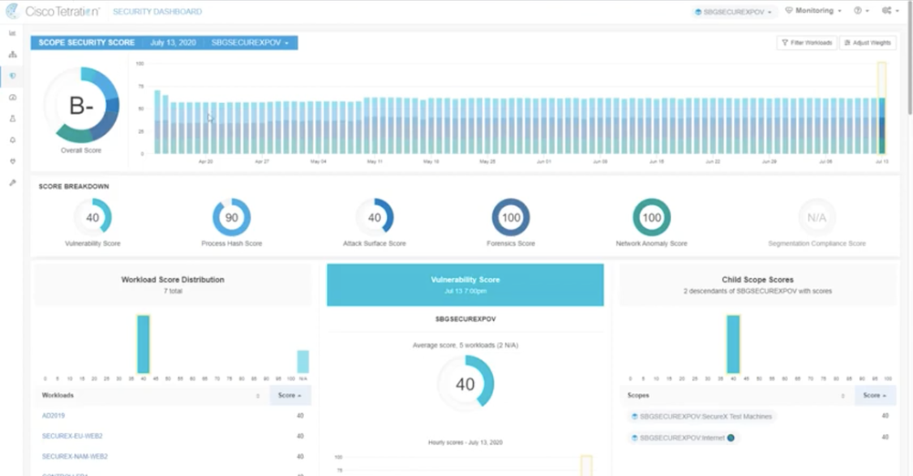Viewport: 913px width, 476px height.
Task: Select the score 40 bar in child scope chart
Action: [x=733, y=344]
